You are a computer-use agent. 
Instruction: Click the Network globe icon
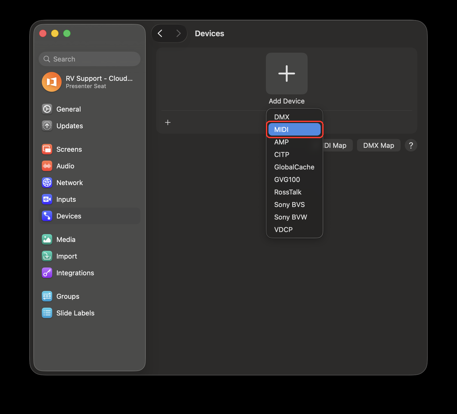click(47, 182)
